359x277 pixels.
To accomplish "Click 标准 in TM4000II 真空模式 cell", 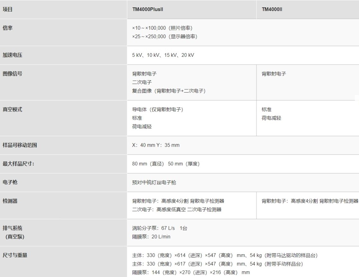I will click(x=266, y=110).
